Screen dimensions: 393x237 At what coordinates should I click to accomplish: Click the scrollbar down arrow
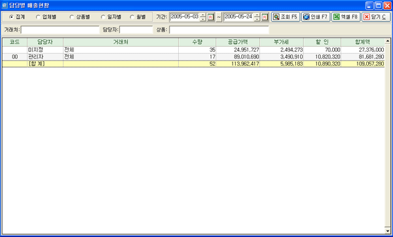[388, 230]
